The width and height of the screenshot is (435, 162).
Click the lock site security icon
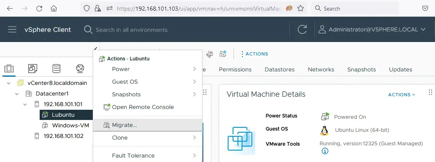pyautogui.click(x=98, y=8)
